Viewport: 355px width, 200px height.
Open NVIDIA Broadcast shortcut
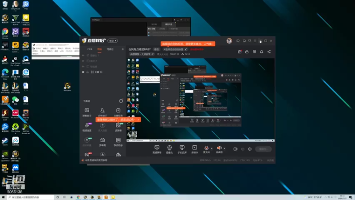tap(26, 129)
